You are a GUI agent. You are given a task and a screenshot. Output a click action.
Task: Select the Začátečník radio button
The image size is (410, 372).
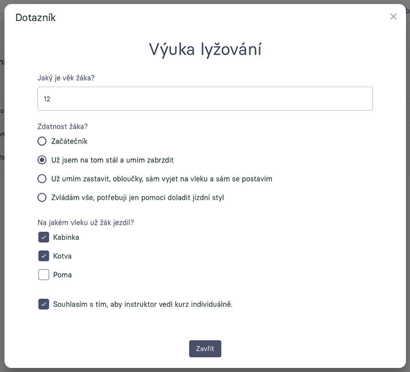tap(42, 141)
